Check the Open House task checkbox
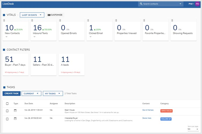 pyautogui.click(x=7, y=111)
